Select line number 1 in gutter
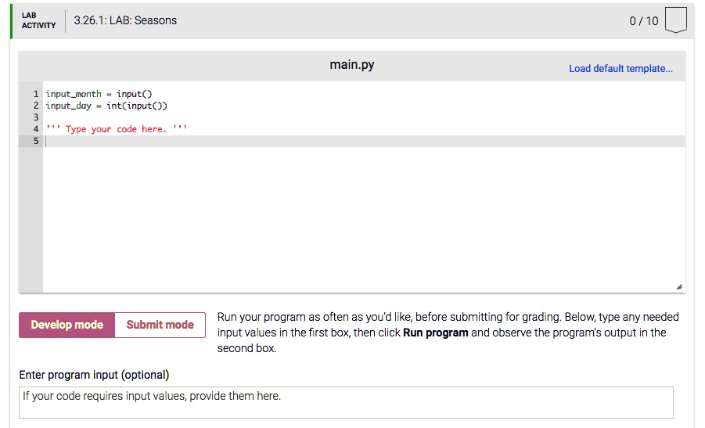The height and width of the screenshot is (428, 705). (x=35, y=94)
